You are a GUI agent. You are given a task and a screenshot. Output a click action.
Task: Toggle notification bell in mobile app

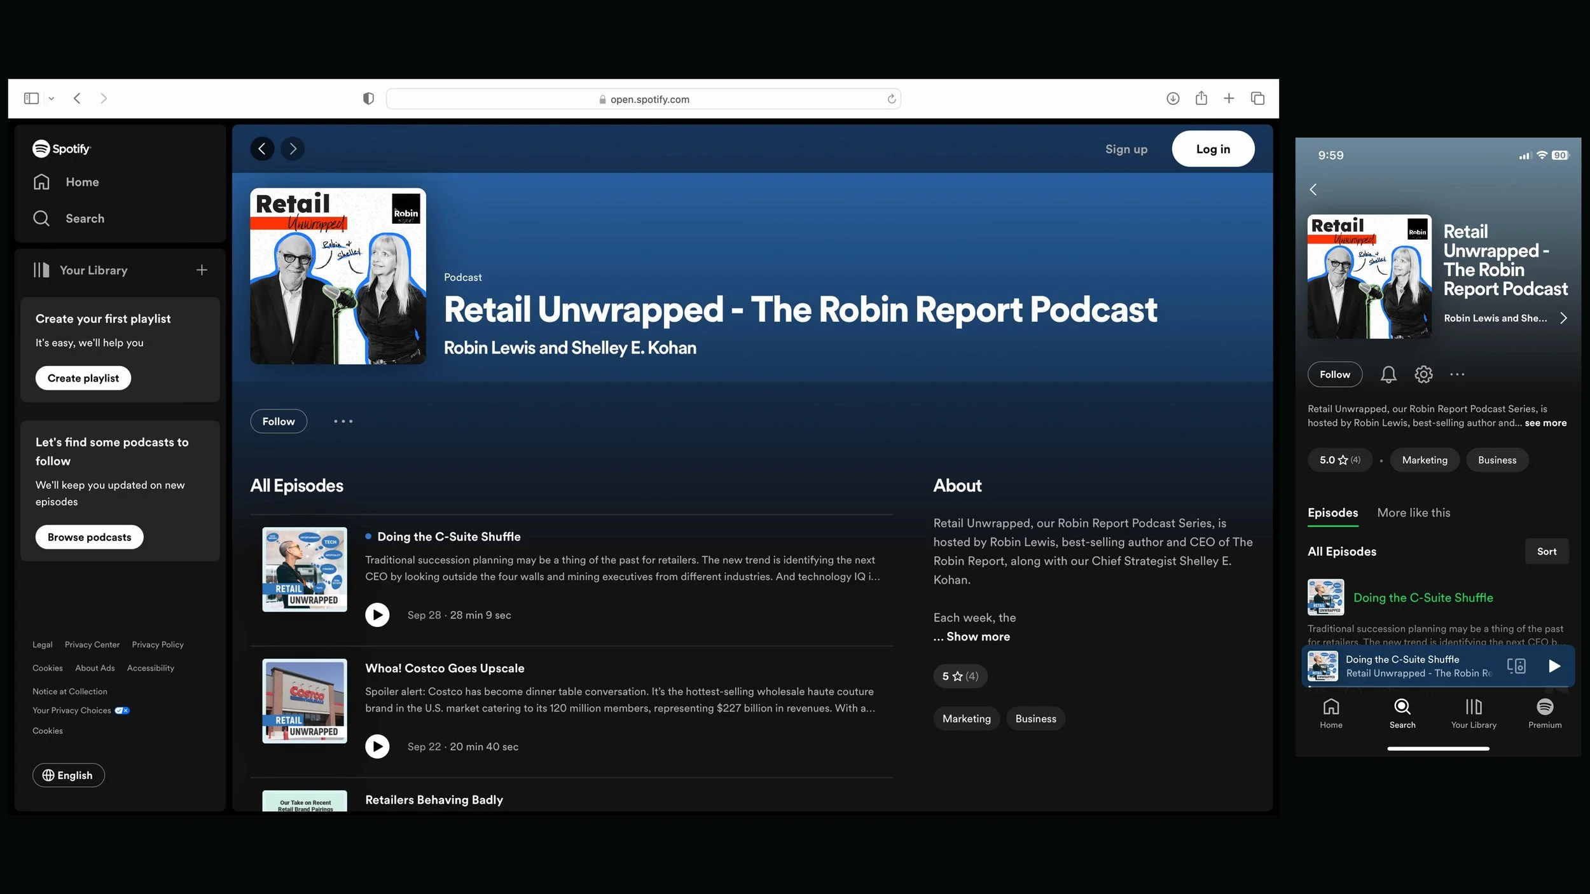click(x=1388, y=375)
